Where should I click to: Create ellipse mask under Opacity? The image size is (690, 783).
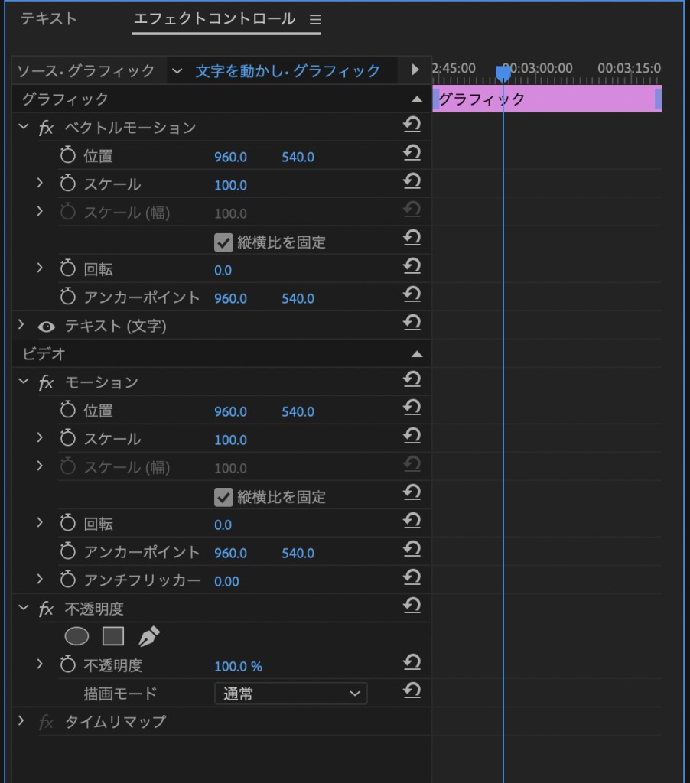(76, 636)
